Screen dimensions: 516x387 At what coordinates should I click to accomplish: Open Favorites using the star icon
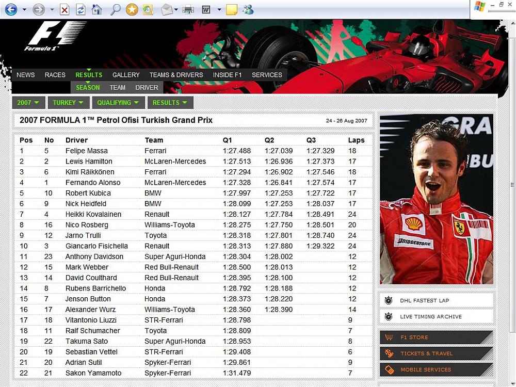point(132,9)
